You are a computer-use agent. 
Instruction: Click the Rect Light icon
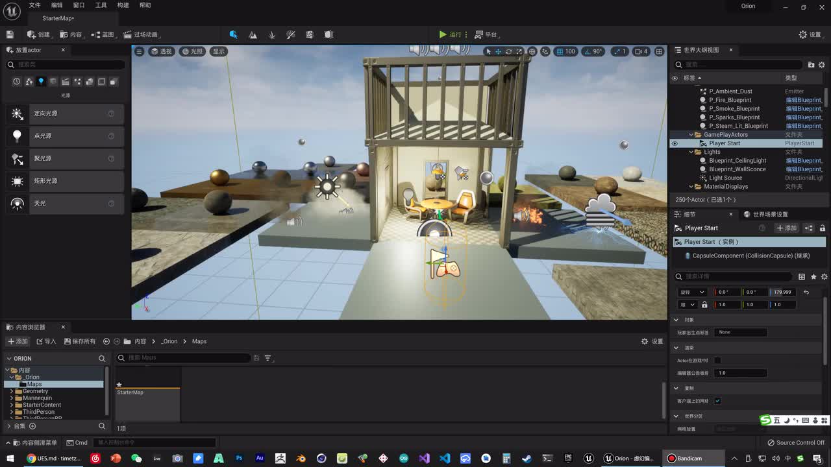coord(18,181)
